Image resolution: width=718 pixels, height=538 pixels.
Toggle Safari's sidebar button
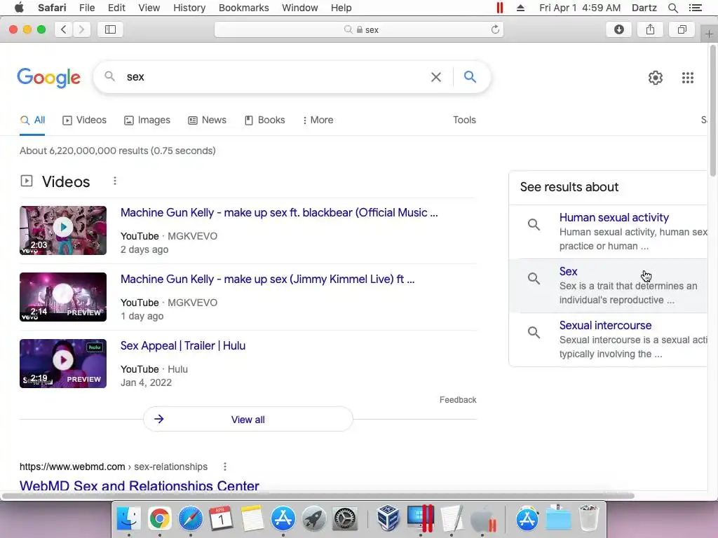110,29
